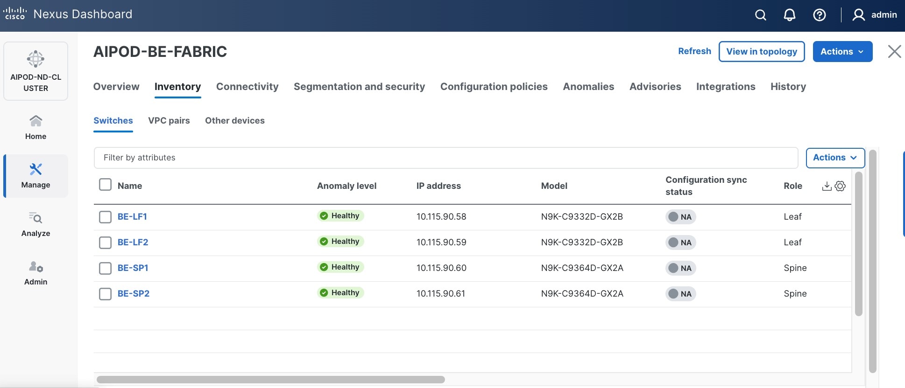Open the help question mark icon

[x=820, y=15]
